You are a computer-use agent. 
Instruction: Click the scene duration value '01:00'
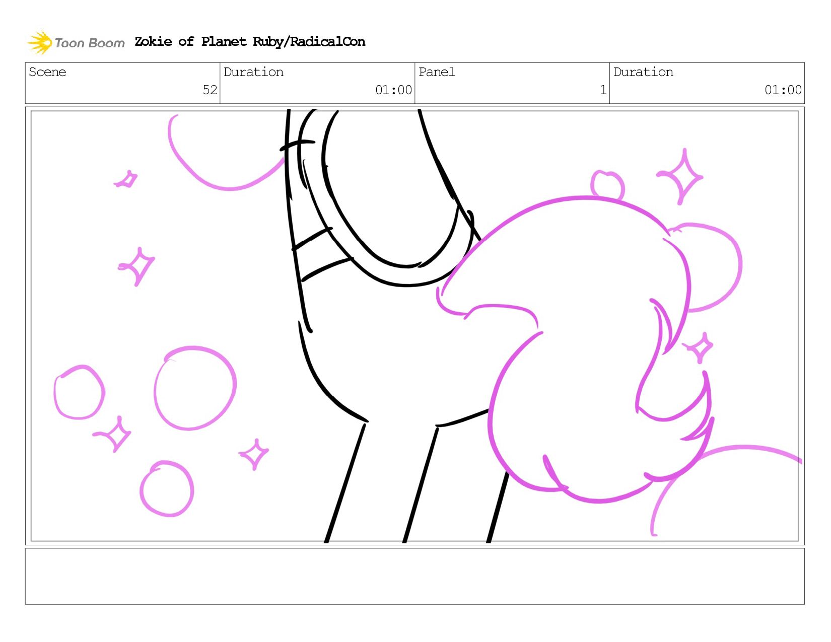393,90
